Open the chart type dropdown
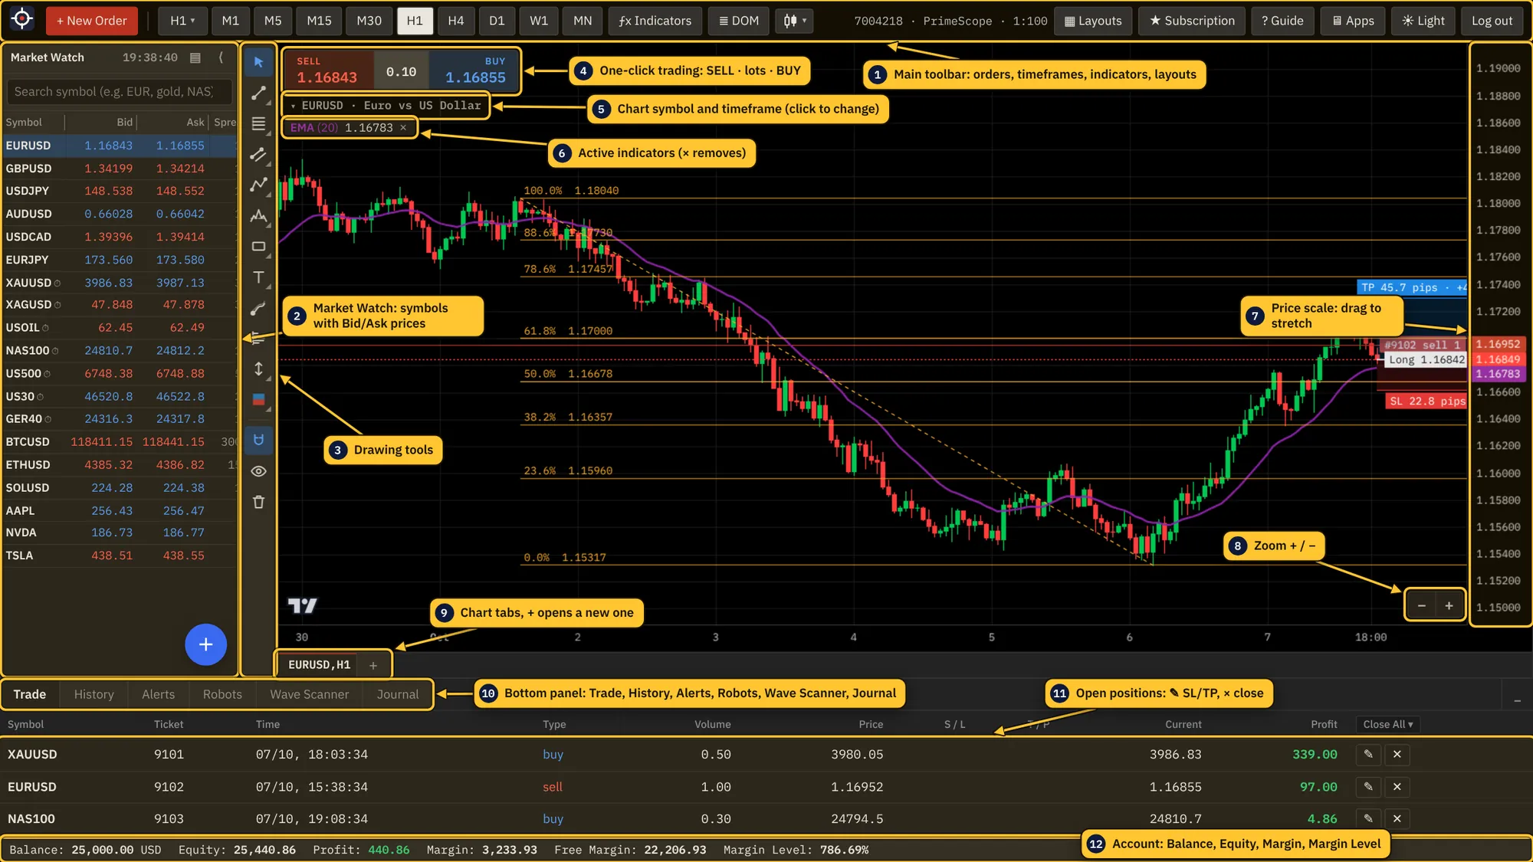1533x862 pixels. (794, 21)
